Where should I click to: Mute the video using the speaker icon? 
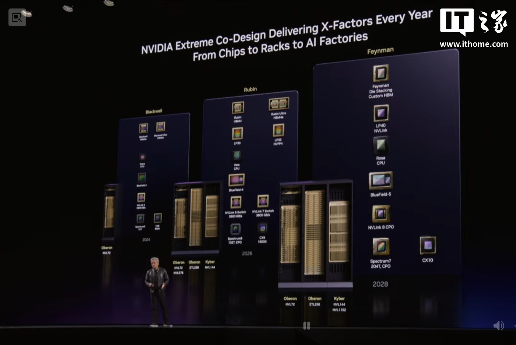(x=498, y=325)
